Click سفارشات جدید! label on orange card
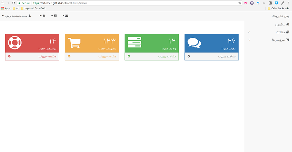Screen dimensions: 292x152 (x=107, y=49)
